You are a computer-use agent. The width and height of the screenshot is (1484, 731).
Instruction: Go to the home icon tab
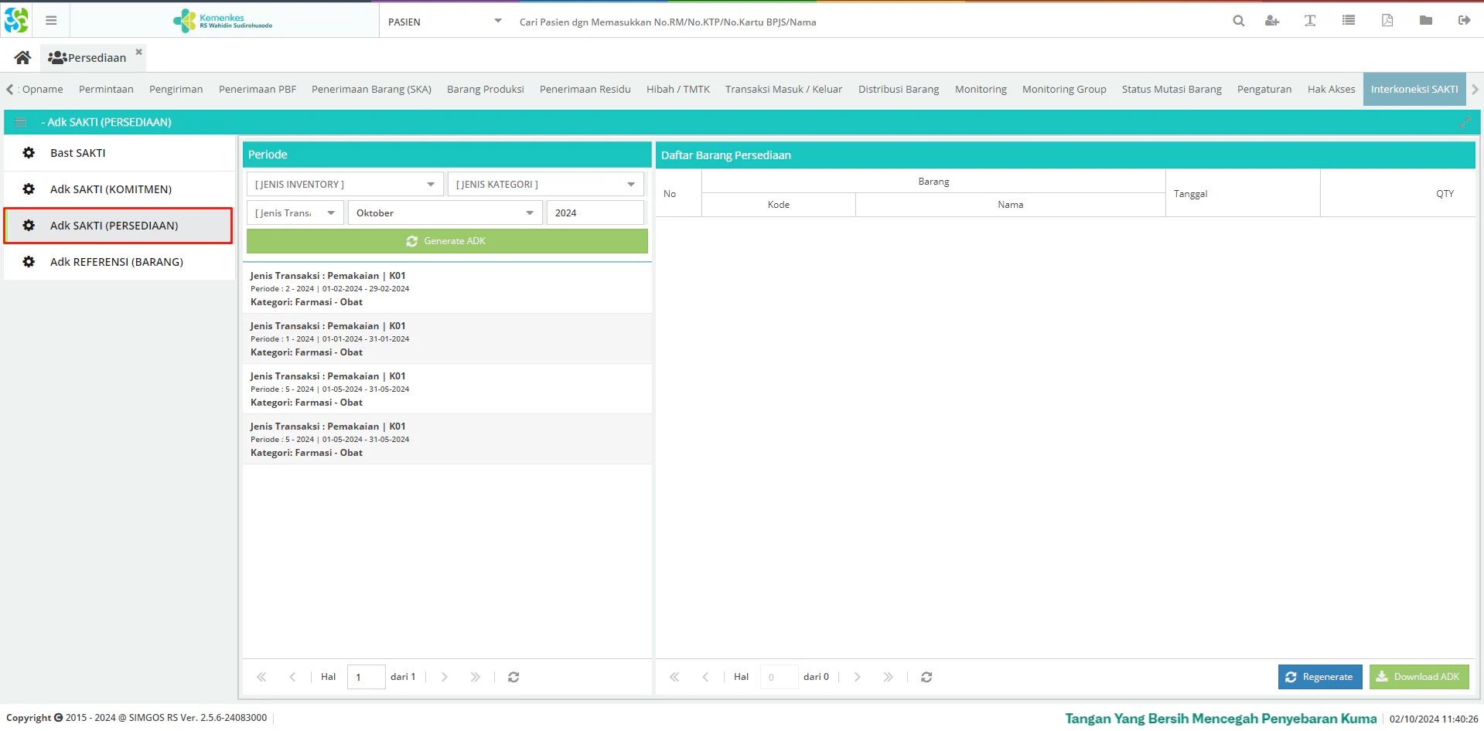click(x=22, y=58)
